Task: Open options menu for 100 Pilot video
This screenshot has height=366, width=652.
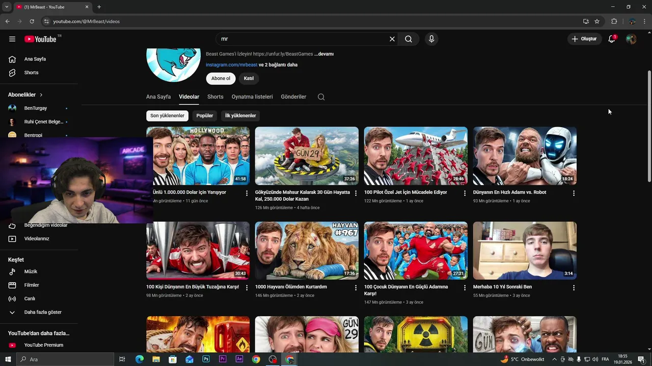Action: (x=465, y=193)
